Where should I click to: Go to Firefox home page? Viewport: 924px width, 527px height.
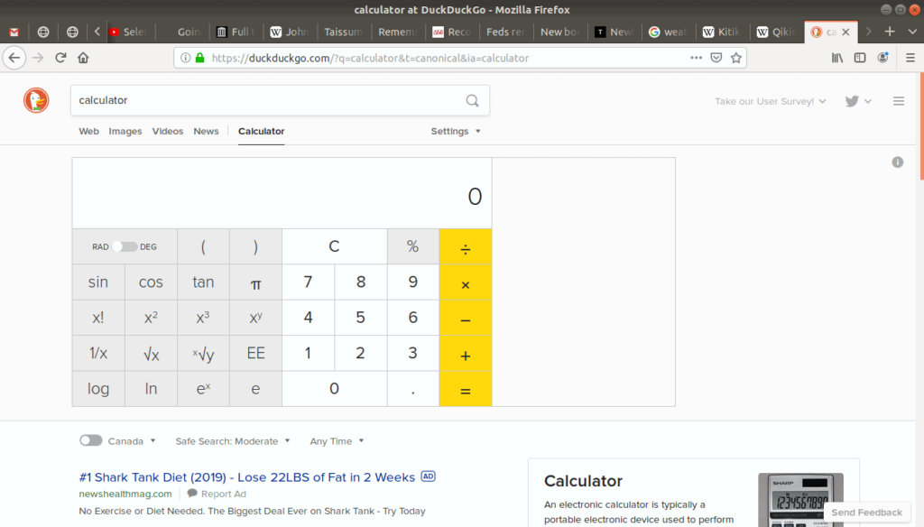click(x=83, y=58)
